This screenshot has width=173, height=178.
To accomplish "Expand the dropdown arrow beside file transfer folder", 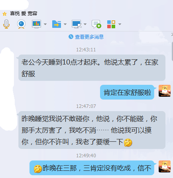I will click(65, 24).
